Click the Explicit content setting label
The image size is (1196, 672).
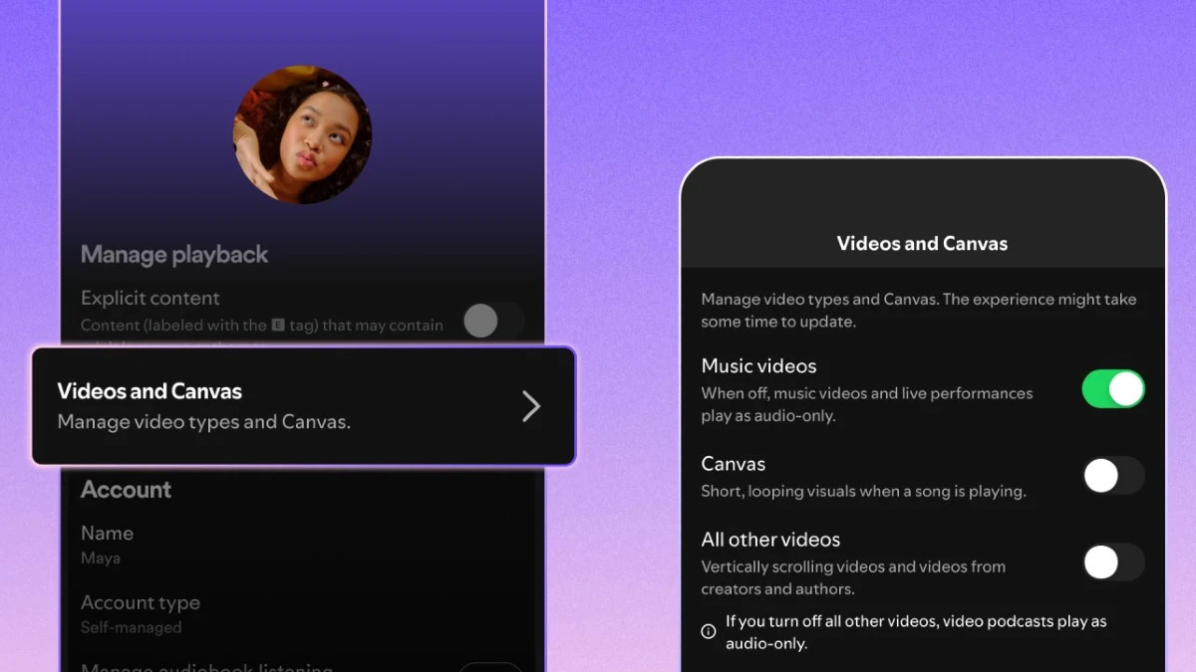(x=150, y=298)
